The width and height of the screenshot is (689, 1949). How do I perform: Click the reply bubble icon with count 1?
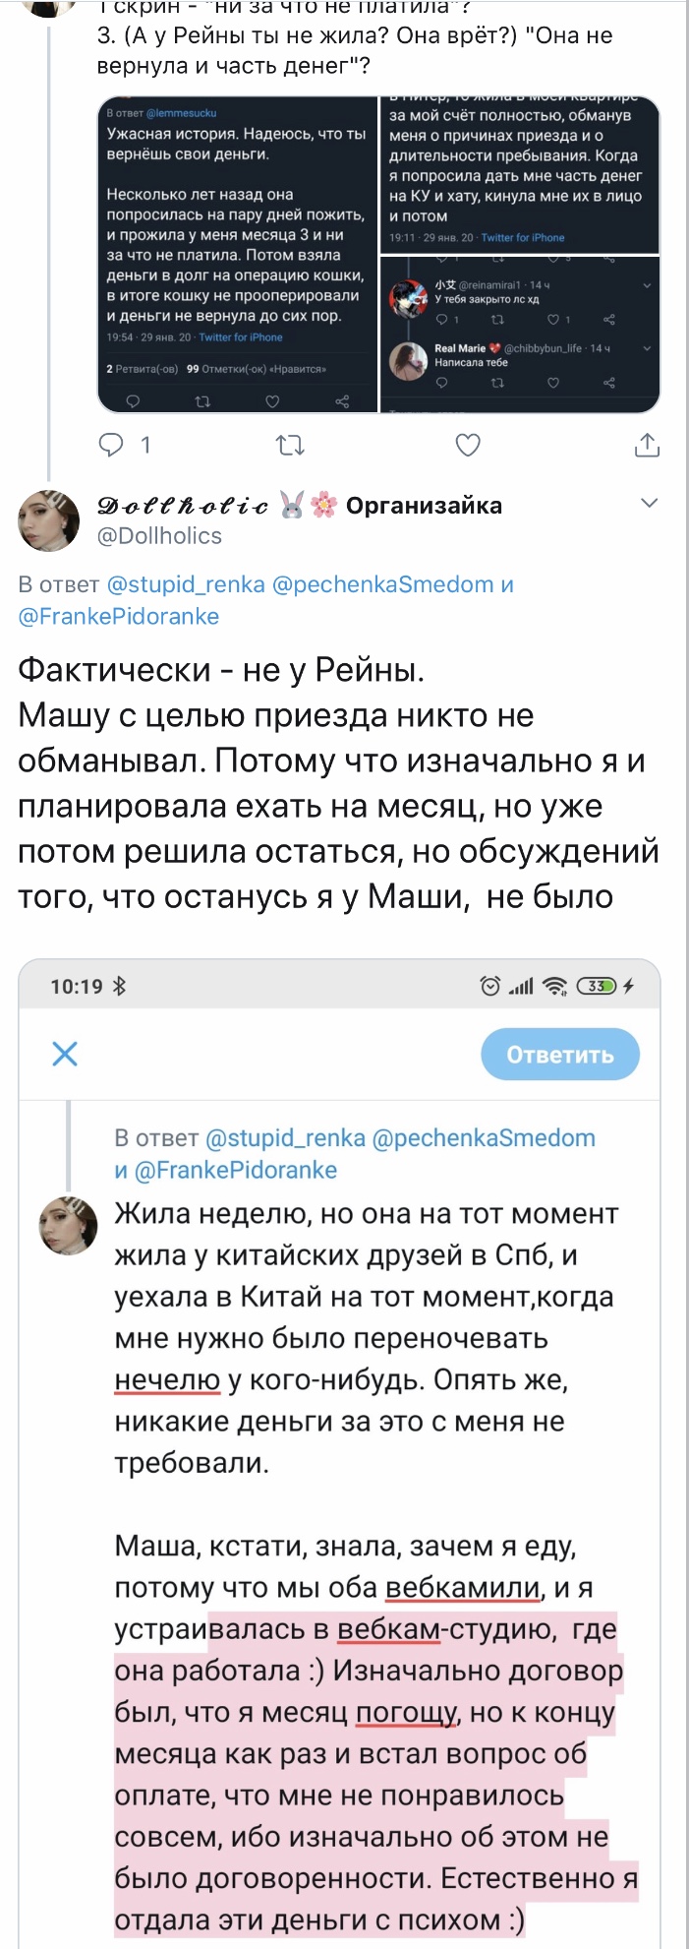click(x=123, y=446)
